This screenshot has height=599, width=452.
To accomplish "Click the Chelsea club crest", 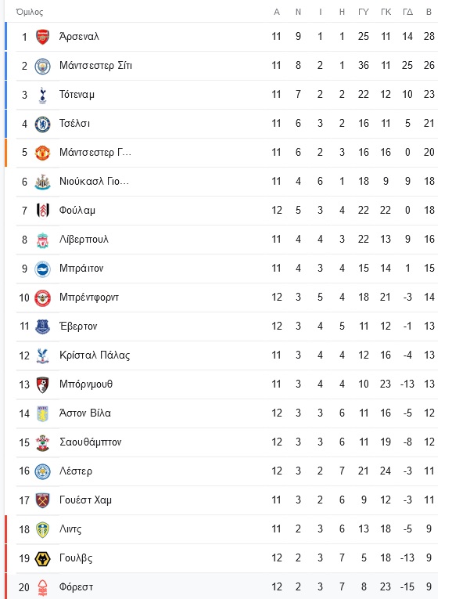I will [x=42, y=124].
